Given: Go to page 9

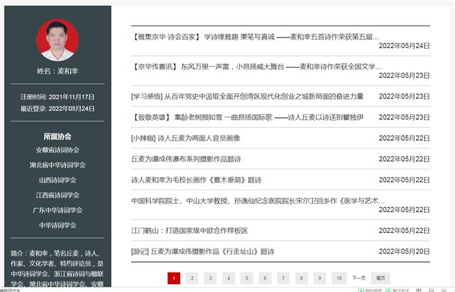Looking at the screenshot, I should click(320, 278).
